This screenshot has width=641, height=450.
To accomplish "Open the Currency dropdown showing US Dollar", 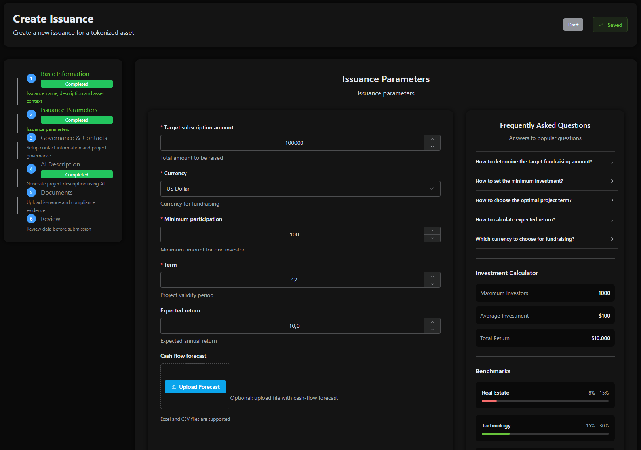I will (x=301, y=189).
